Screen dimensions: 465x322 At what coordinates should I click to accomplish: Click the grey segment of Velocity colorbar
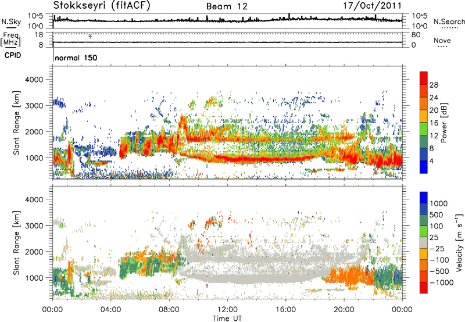424,242
